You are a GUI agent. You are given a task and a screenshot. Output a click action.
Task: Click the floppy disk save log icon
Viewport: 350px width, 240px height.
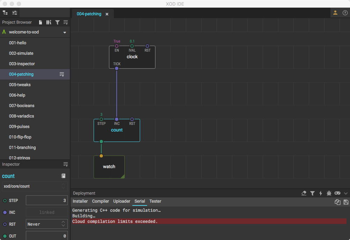[x=346, y=202]
